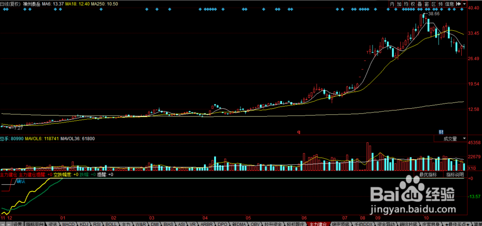482x226 pixels.
Task: Select the ★最佳买点★ indicator tab
Action: click(x=456, y=224)
